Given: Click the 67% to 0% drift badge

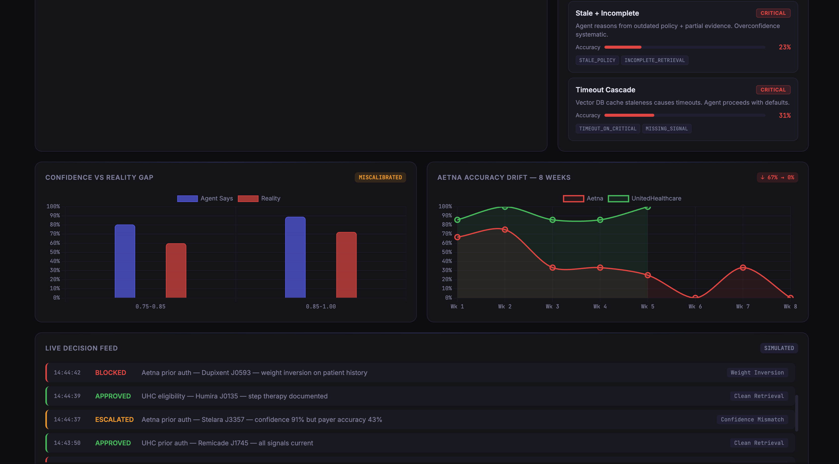Looking at the screenshot, I should [x=777, y=177].
